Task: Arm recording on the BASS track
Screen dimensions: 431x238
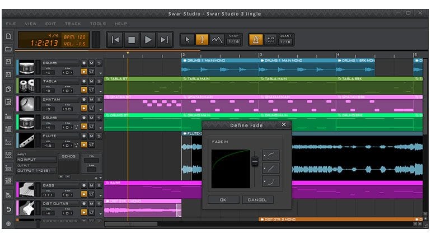Action: tap(84, 186)
